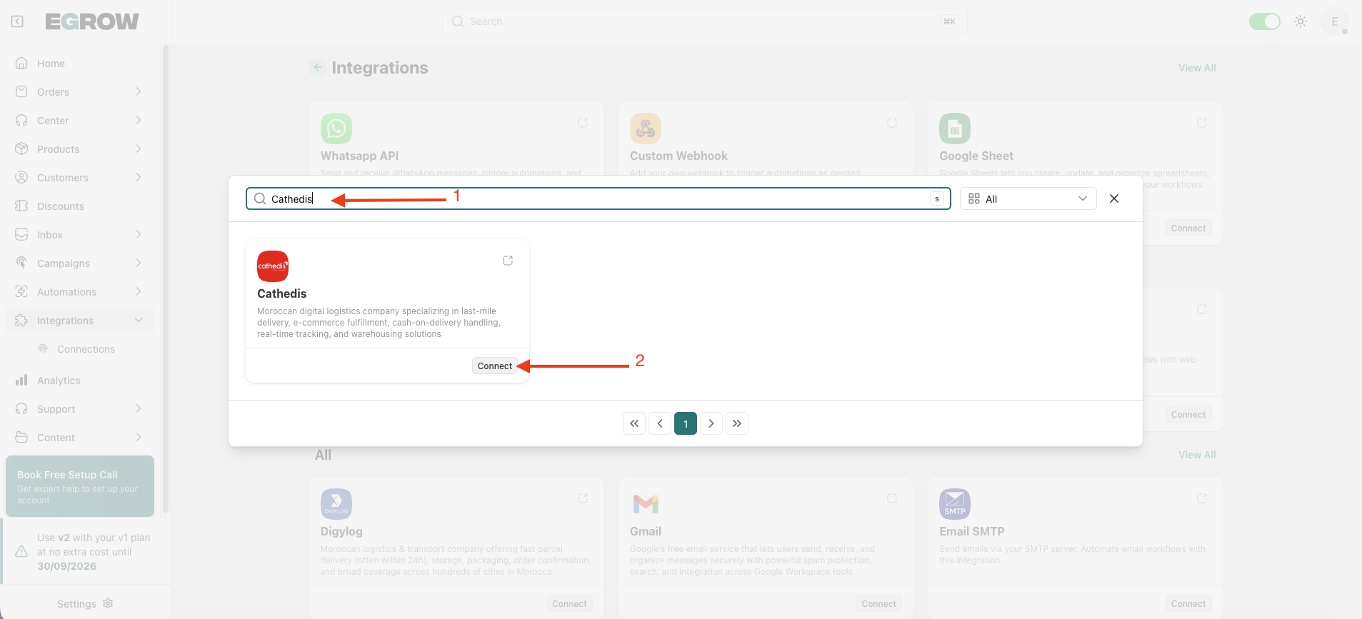Expand the Inbox sidebar section
This screenshot has height=619, width=1362.
pos(139,234)
